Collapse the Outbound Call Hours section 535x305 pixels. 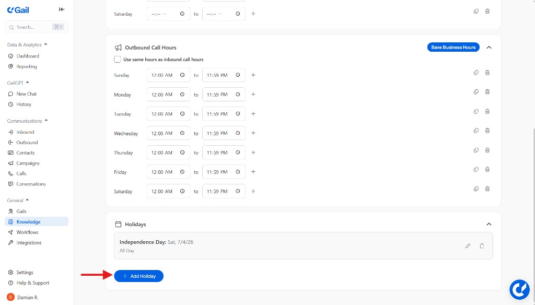click(489, 48)
